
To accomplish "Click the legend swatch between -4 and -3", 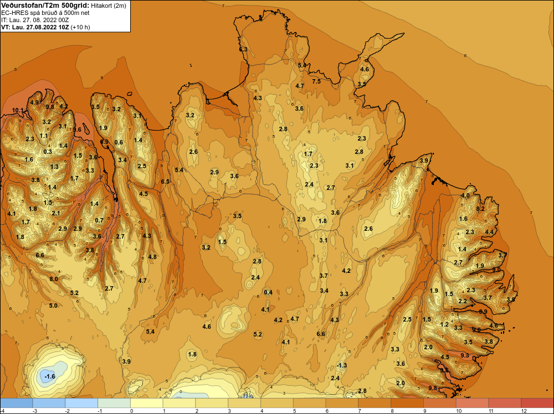I will coord(16,403).
